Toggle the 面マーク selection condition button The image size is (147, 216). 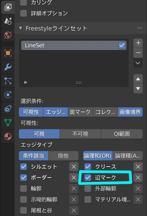80,112
